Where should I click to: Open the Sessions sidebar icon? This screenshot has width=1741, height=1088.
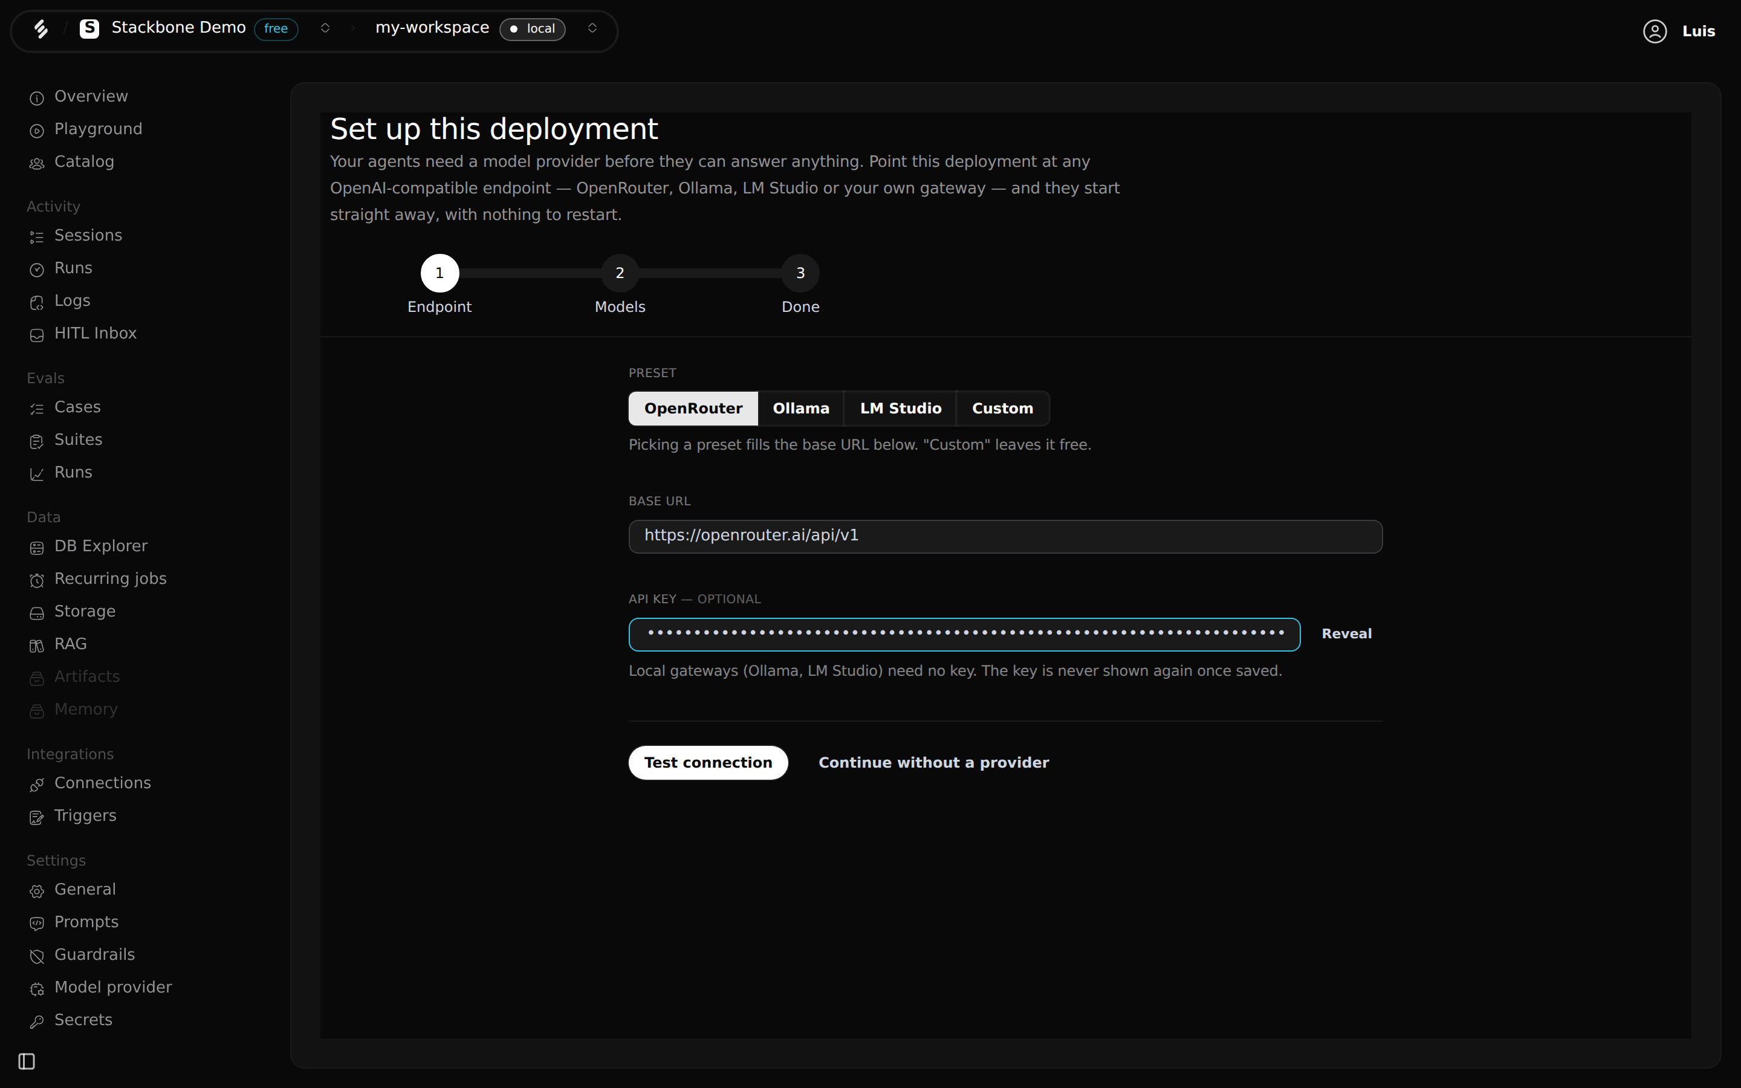tap(37, 238)
